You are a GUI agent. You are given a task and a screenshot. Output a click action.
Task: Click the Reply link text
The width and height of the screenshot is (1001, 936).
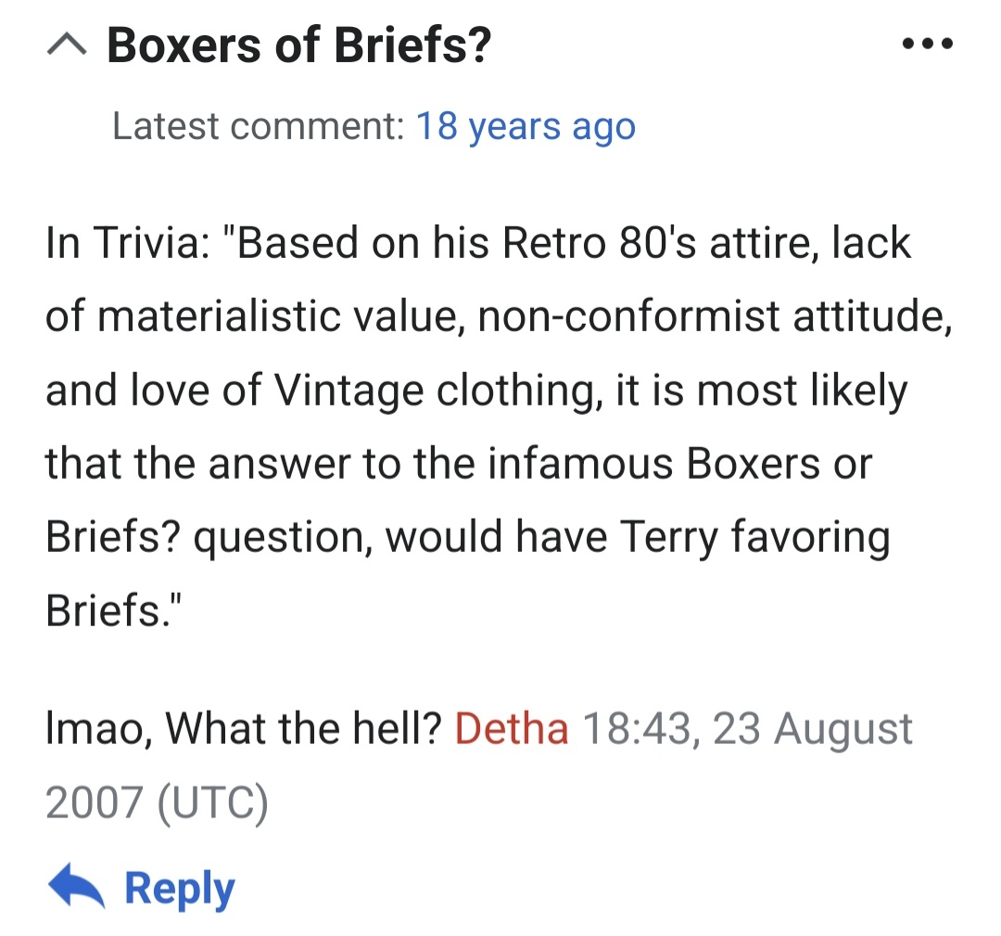(180, 889)
